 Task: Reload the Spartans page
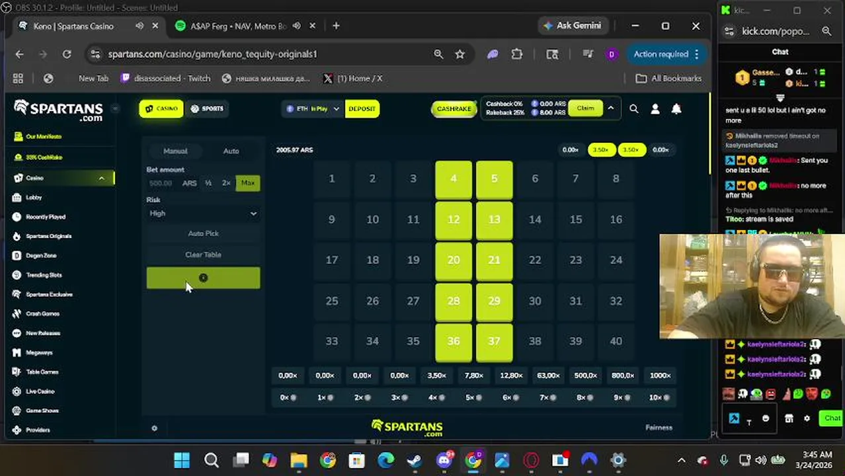pos(67,54)
